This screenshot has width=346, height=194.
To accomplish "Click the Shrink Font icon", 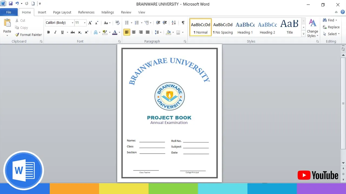I will tap(97, 23).
